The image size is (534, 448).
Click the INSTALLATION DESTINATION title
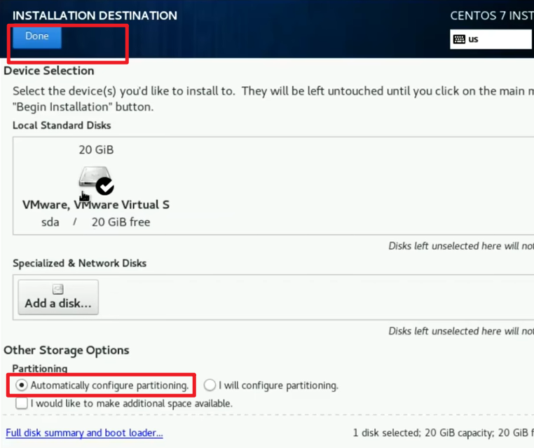95,15
